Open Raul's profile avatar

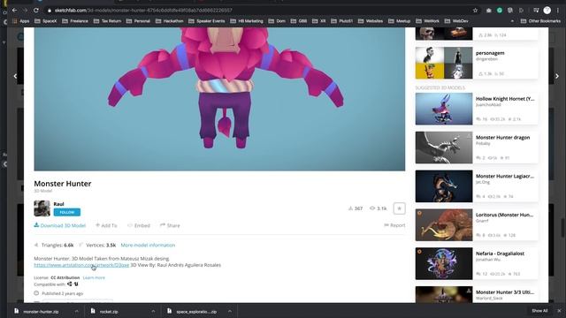(x=42, y=208)
